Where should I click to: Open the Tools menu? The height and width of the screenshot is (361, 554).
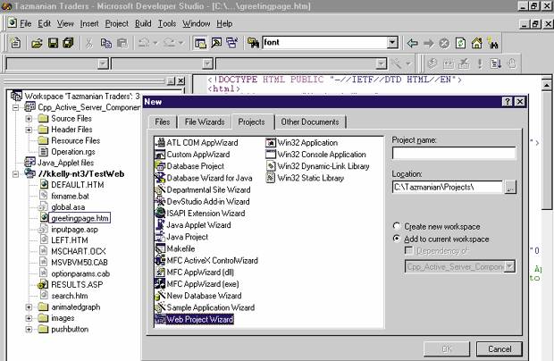(167, 23)
